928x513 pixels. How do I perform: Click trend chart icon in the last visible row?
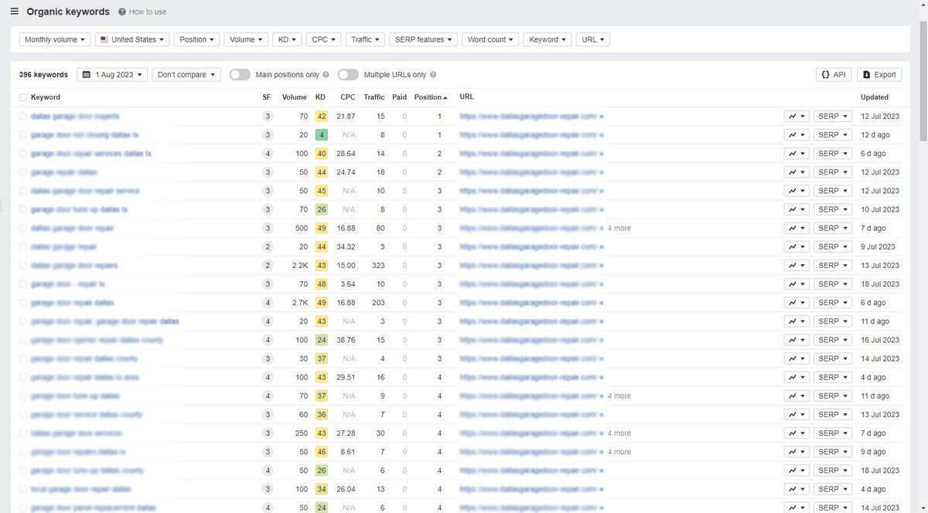pos(793,508)
